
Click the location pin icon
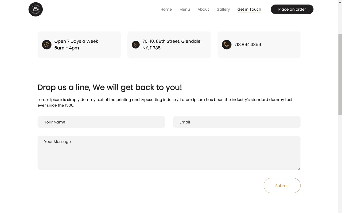coord(136,45)
